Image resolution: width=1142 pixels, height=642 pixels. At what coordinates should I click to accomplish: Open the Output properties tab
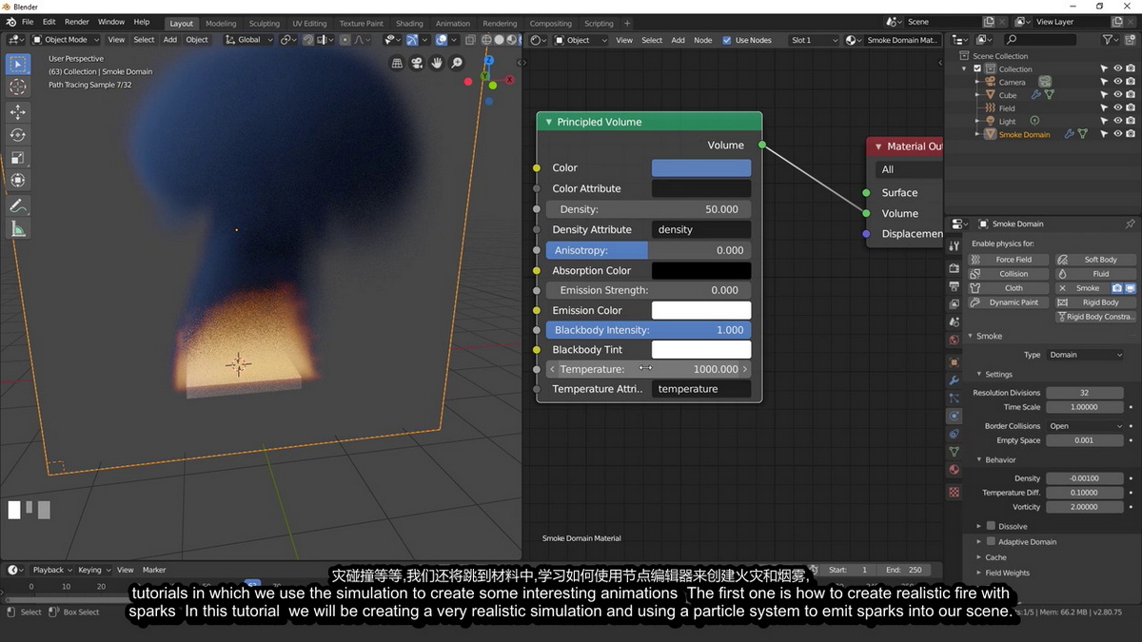coord(954,286)
